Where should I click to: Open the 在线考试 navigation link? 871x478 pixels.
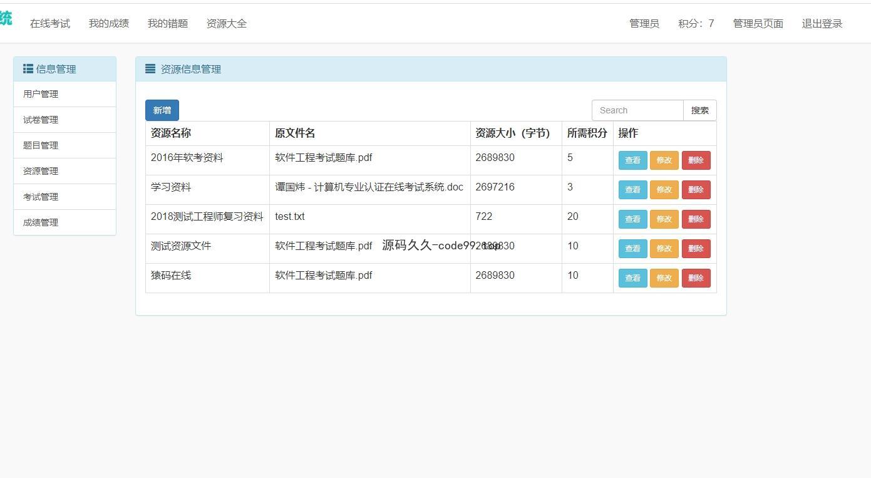tap(50, 23)
